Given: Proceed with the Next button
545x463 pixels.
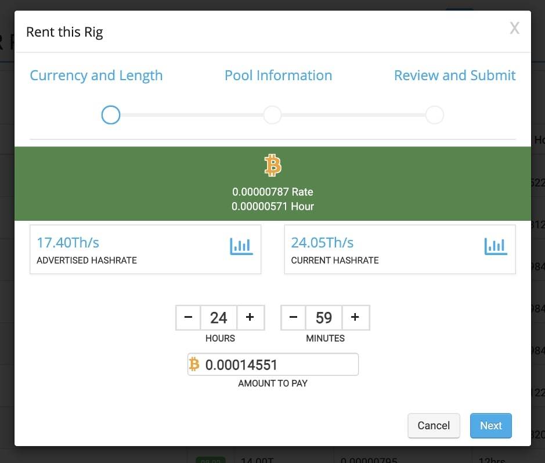Looking at the screenshot, I should pyautogui.click(x=490, y=426).
